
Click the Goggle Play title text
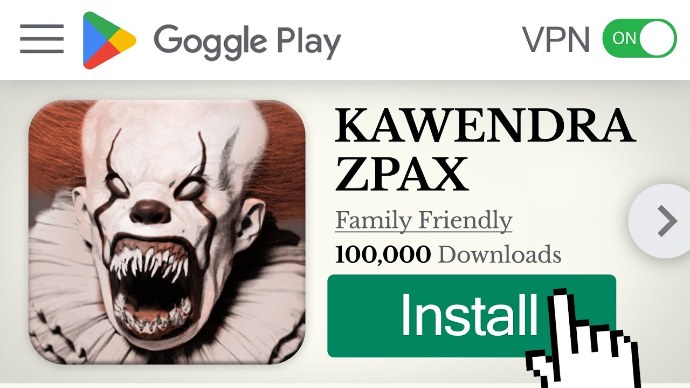click(247, 42)
